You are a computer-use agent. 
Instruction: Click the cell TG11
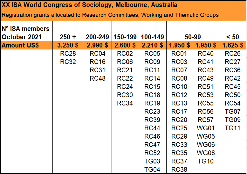233,128
